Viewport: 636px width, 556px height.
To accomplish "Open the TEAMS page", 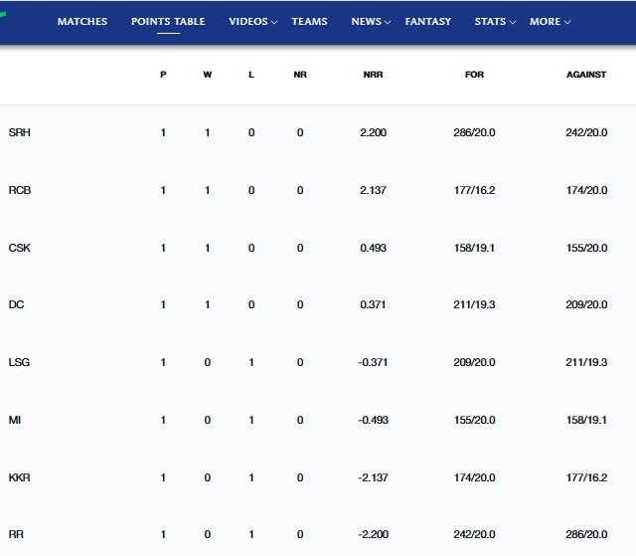I will coord(309,22).
